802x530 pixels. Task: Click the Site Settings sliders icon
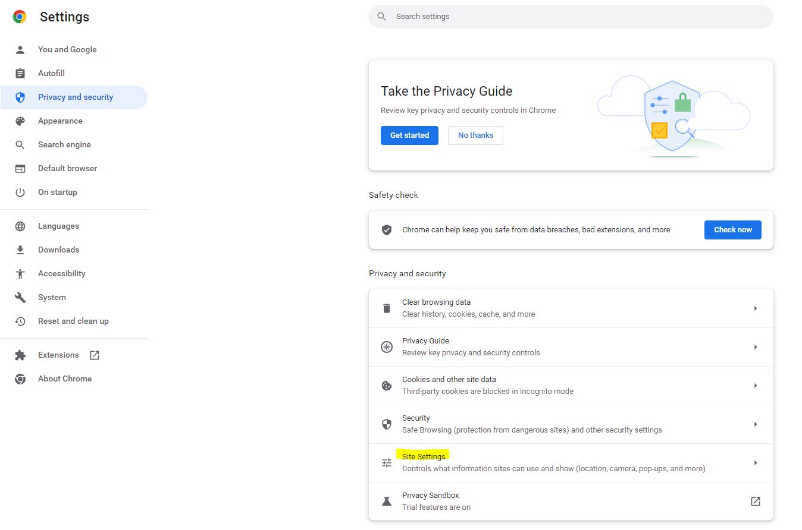point(387,463)
